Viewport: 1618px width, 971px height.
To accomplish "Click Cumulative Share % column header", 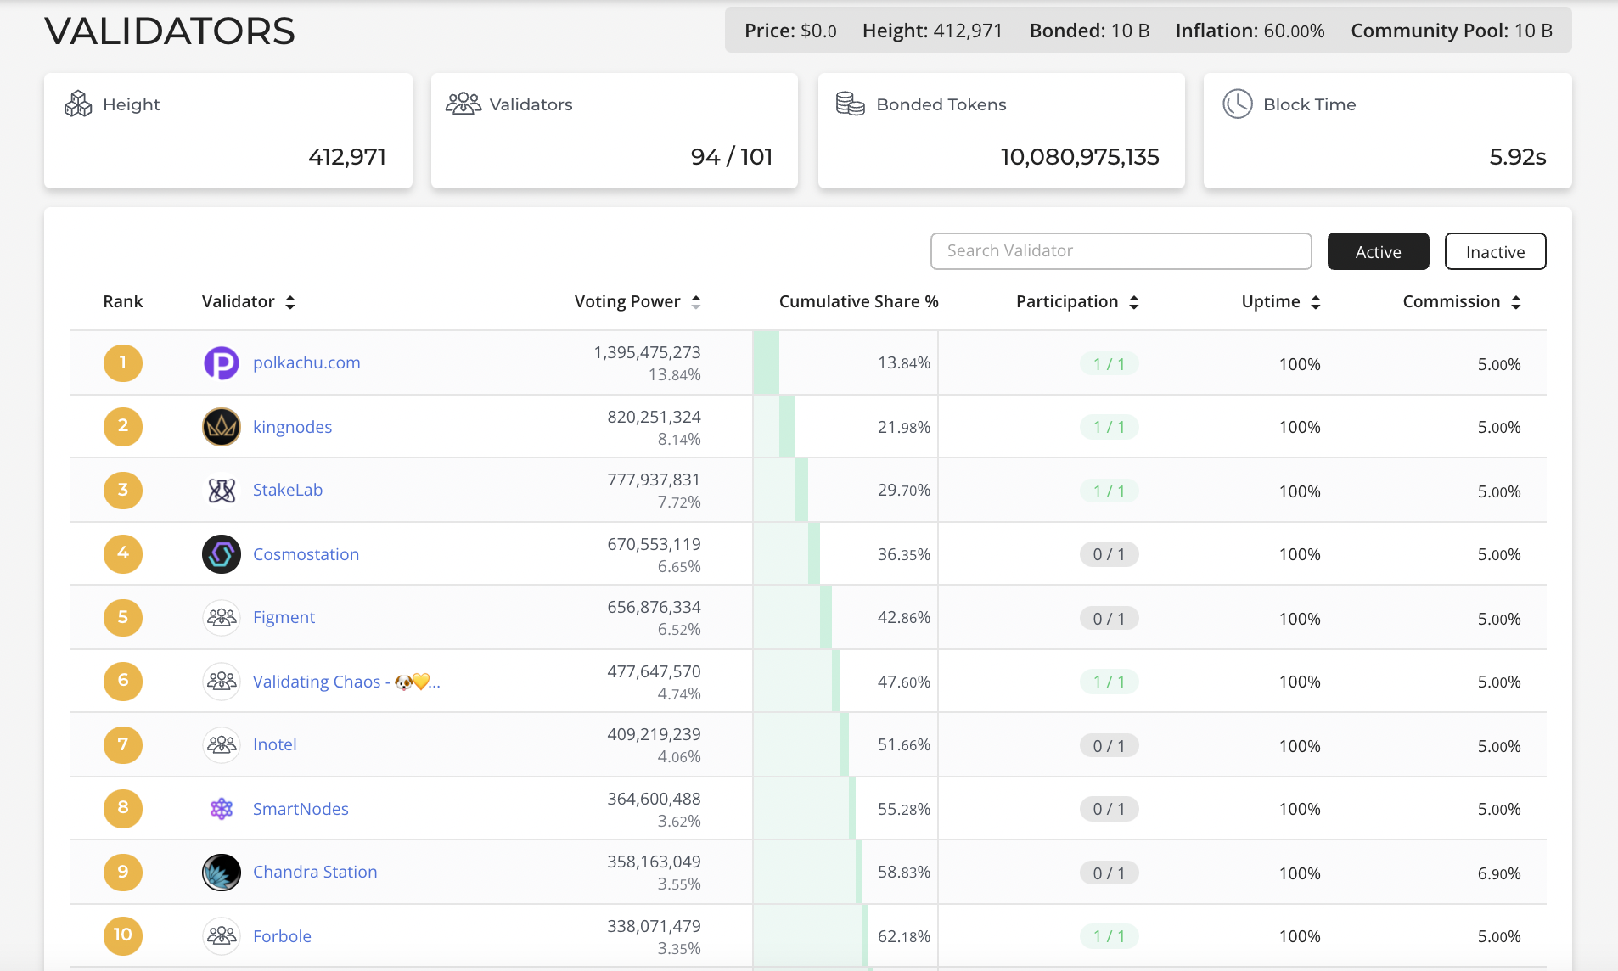I will (858, 301).
